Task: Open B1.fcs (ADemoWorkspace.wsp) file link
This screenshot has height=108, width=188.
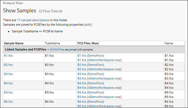Action: pos(99,60)
